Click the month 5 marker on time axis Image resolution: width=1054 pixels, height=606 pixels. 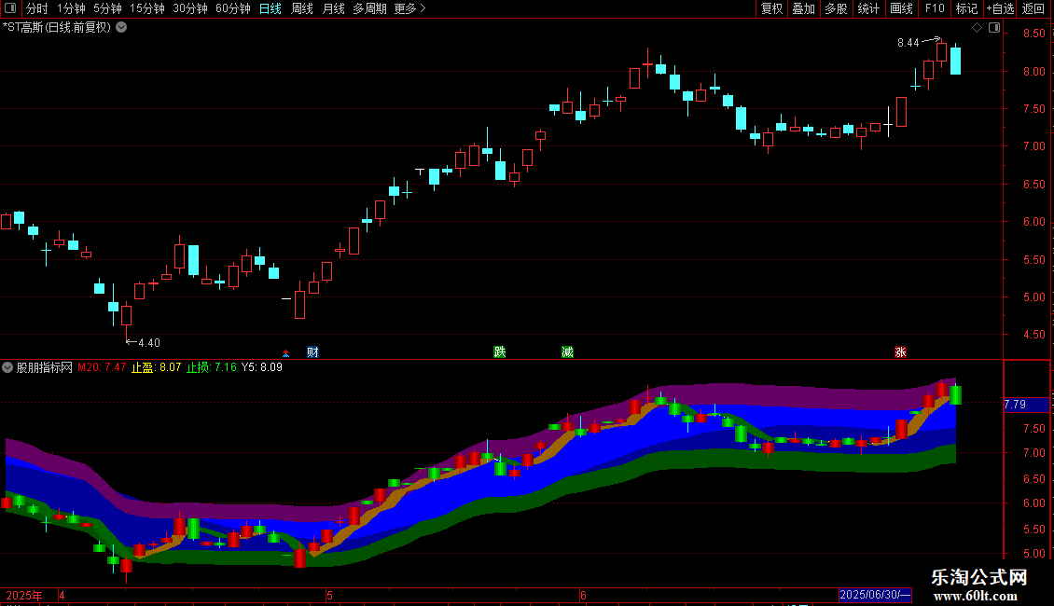tap(329, 595)
